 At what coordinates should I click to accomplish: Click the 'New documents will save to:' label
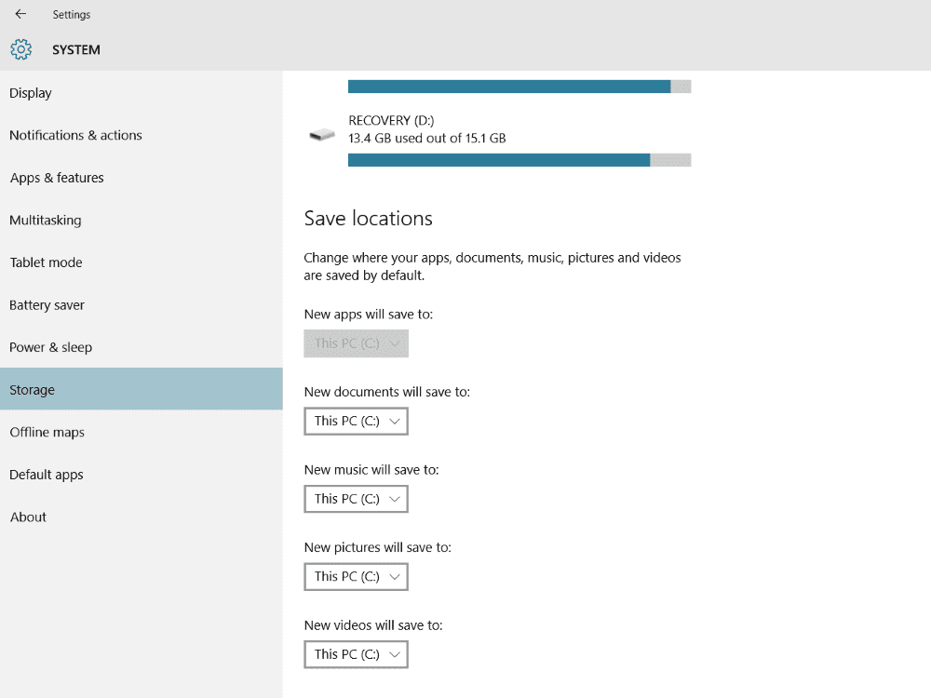point(387,393)
